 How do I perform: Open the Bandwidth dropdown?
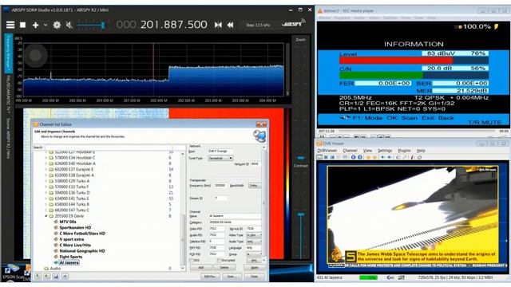[x=255, y=186]
